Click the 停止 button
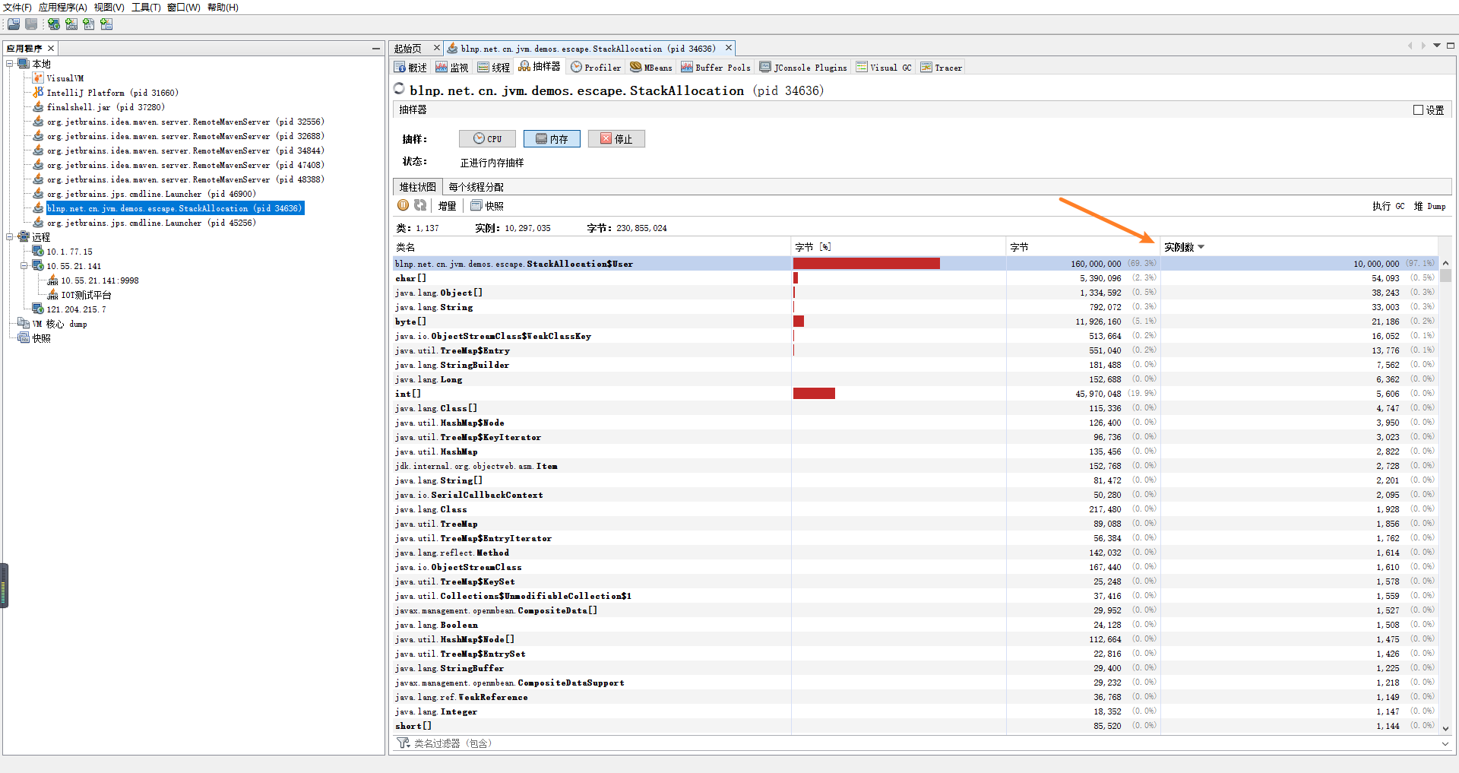Viewport: 1459px width, 773px height. (616, 139)
